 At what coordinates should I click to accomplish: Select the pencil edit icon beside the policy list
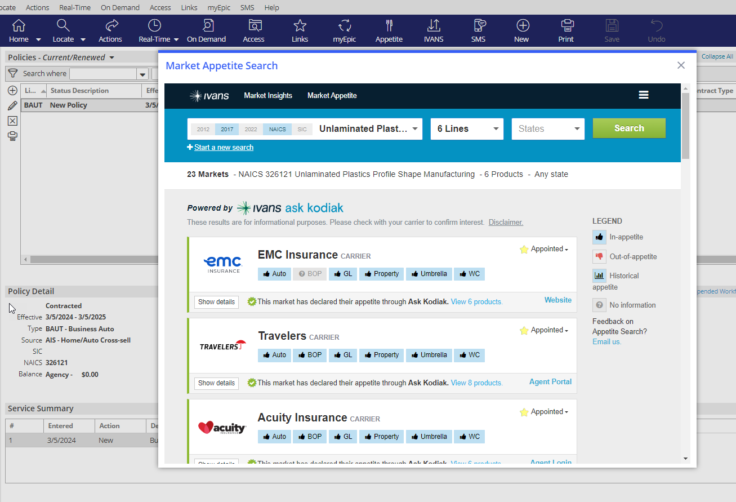pos(12,105)
